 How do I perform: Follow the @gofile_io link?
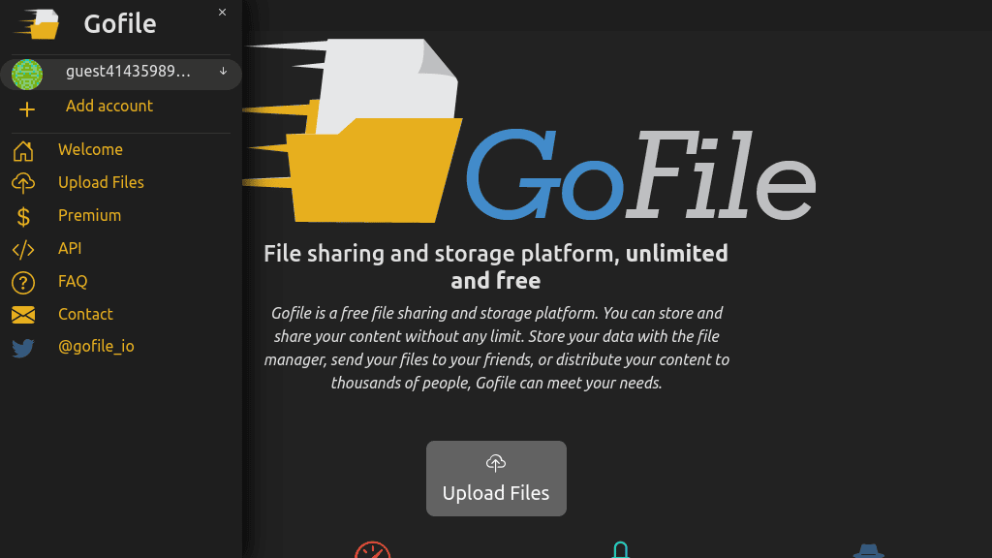pyautogui.click(x=99, y=346)
